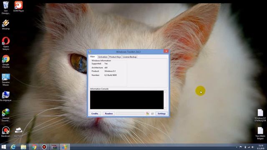The width and height of the screenshot is (267, 150).
Task: Select the Denetim Masası desktop icon
Action: click(6, 80)
